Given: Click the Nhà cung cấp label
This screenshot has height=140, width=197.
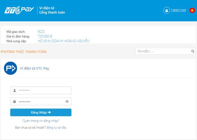Looking at the screenshot, I should coord(16,41).
